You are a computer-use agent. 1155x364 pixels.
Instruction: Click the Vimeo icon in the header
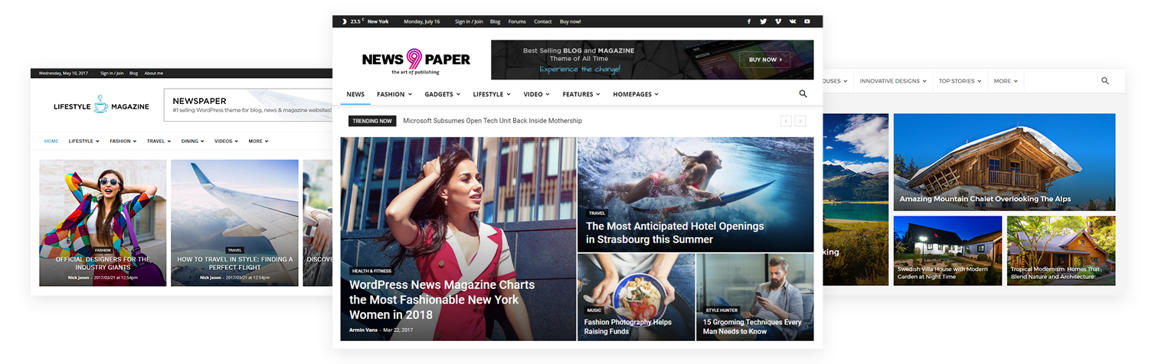(x=778, y=21)
